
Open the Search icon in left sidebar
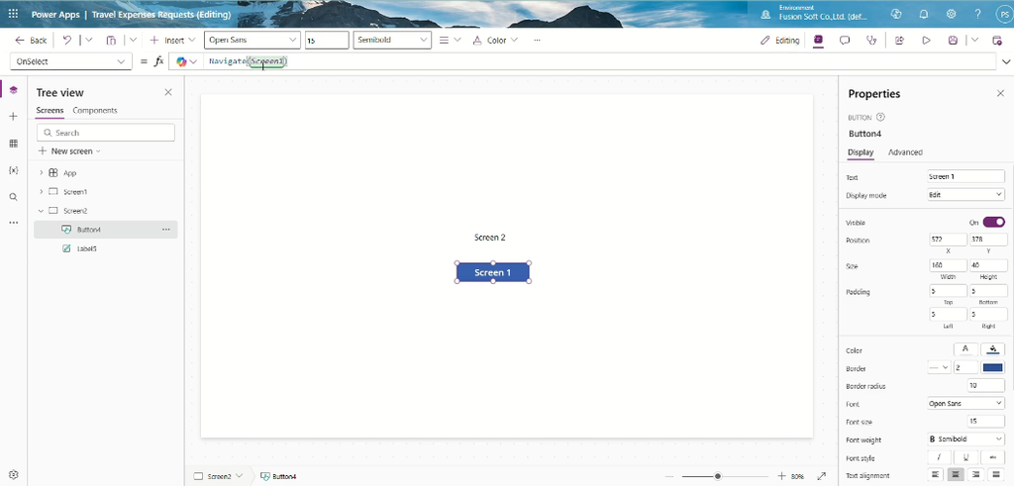click(x=14, y=197)
